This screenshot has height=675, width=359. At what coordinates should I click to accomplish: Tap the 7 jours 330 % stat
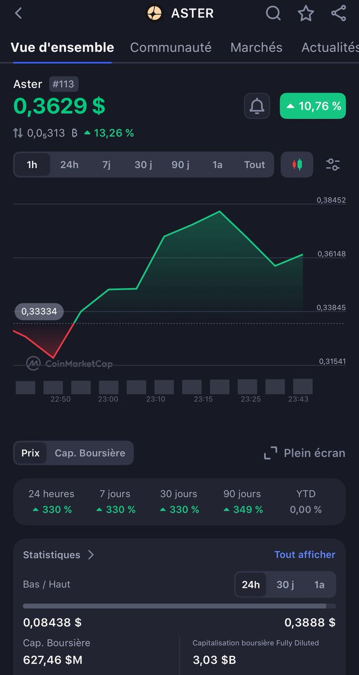[115, 502]
